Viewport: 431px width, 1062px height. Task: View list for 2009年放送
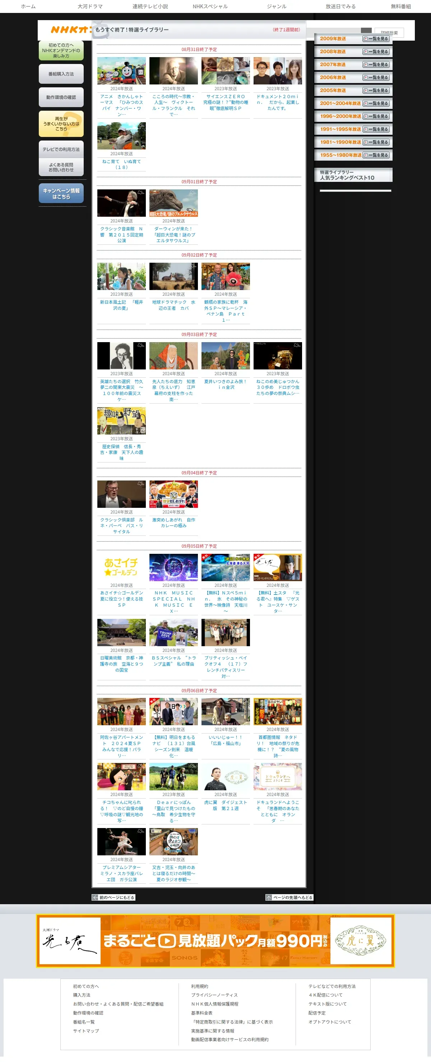[x=376, y=39]
